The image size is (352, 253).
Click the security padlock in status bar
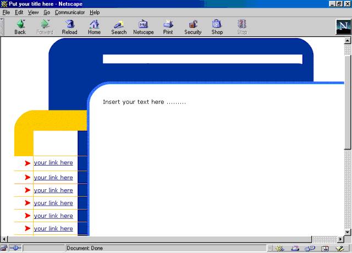point(4,249)
